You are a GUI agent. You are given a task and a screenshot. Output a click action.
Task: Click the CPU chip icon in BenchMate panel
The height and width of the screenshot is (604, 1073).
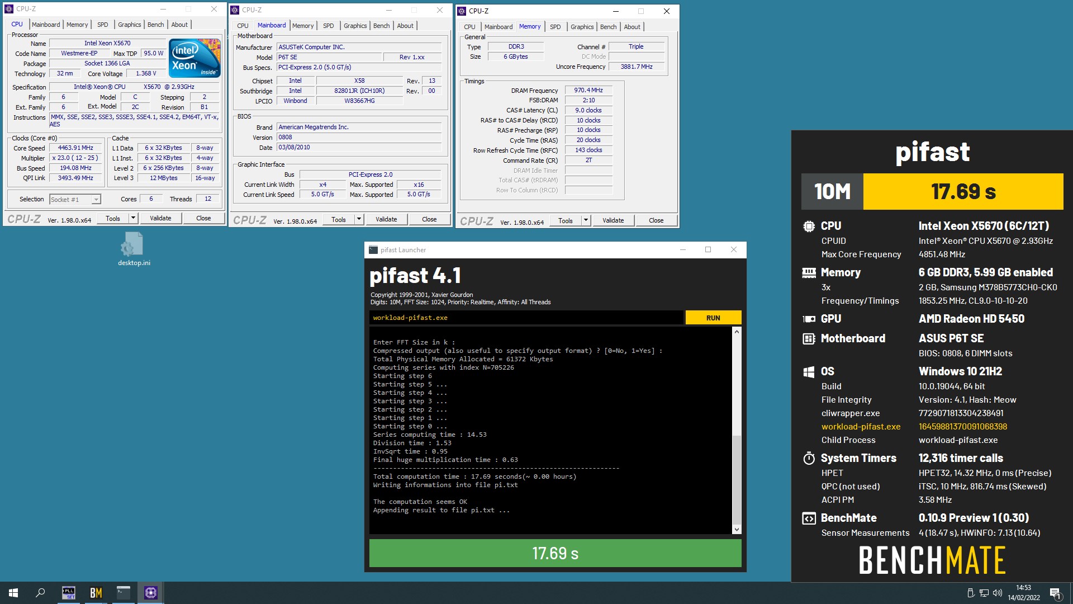pos(809,226)
